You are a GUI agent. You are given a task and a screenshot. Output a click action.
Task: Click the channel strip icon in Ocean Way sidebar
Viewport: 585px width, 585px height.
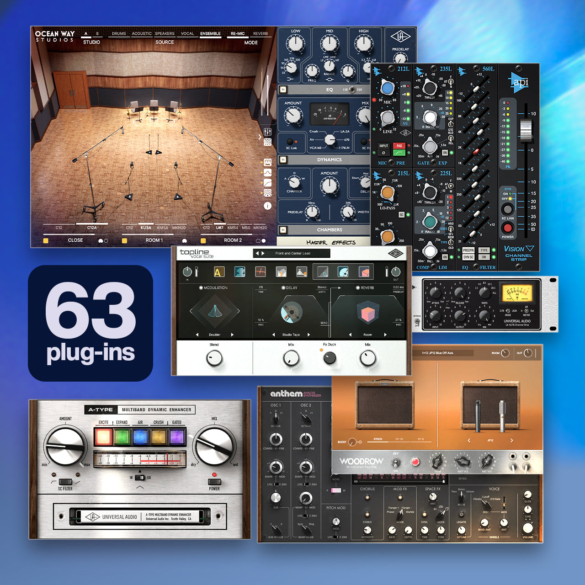268,142
